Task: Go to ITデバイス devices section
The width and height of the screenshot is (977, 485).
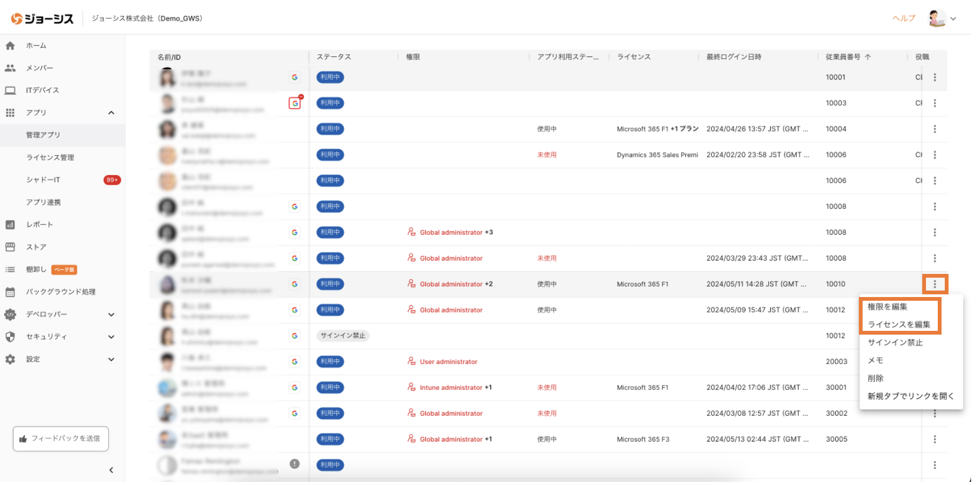Action: coord(42,90)
